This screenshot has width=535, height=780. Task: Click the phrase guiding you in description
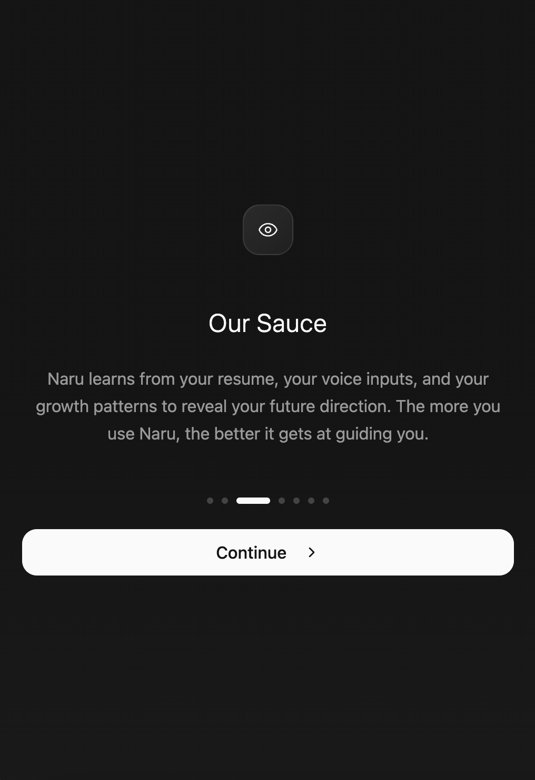[x=382, y=434]
